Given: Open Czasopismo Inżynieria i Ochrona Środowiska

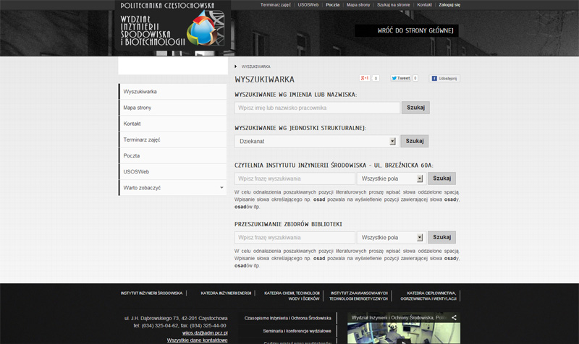Looking at the screenshot, I should coord(287,318).
